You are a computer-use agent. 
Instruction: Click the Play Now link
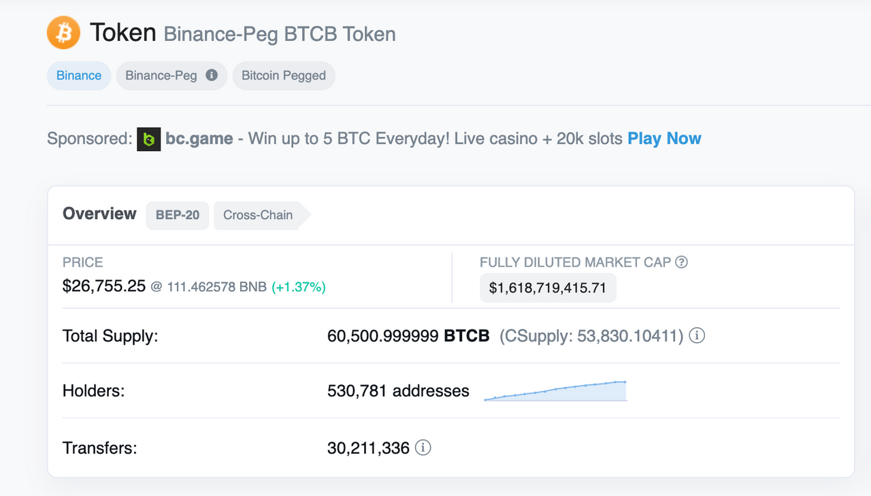point(663,138)
